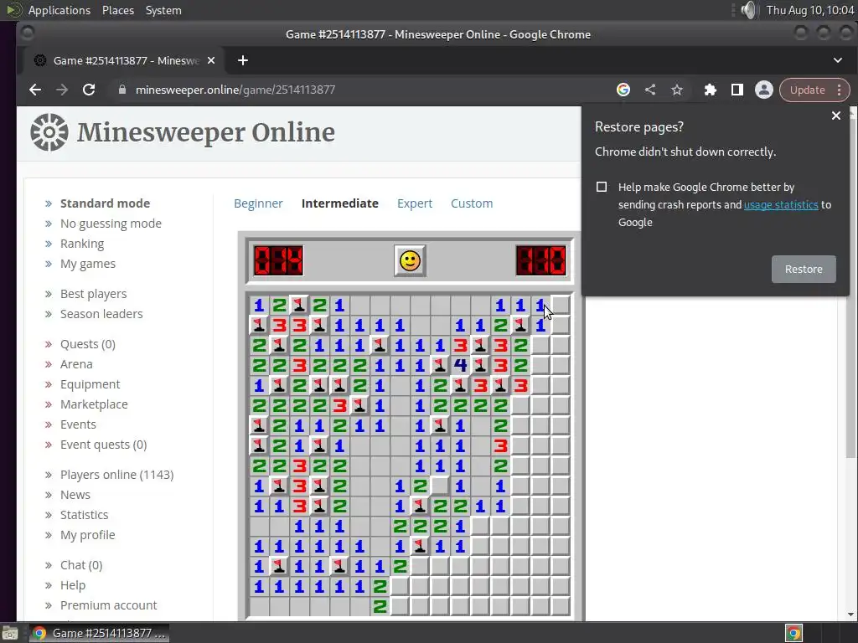
Task: Open the News page
Action: coord(75,495)
